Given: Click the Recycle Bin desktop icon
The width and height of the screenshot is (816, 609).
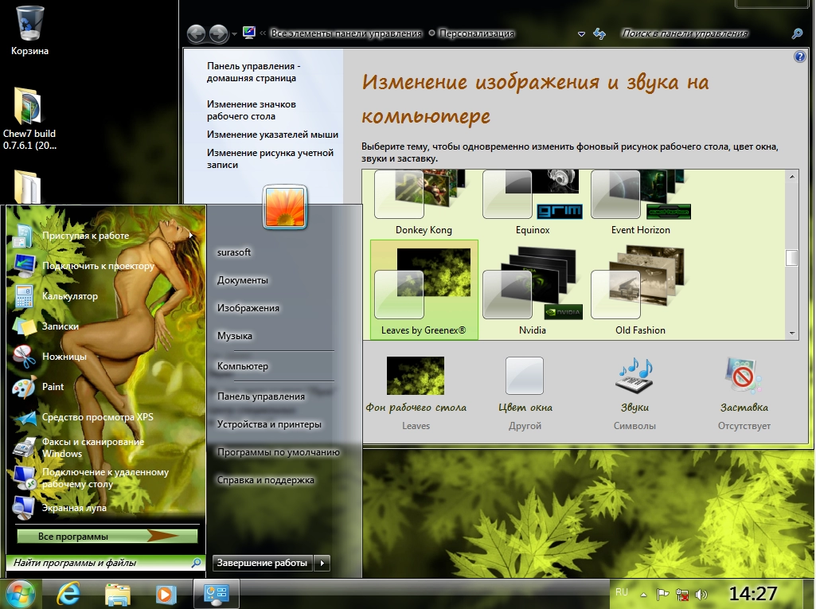Looking at the screenshot, I should [29, 24].
